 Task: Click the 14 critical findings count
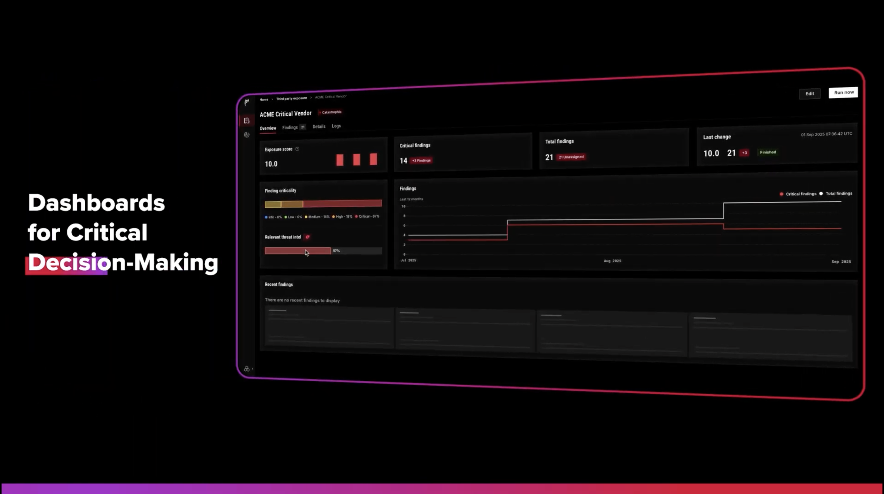[403, 161]
